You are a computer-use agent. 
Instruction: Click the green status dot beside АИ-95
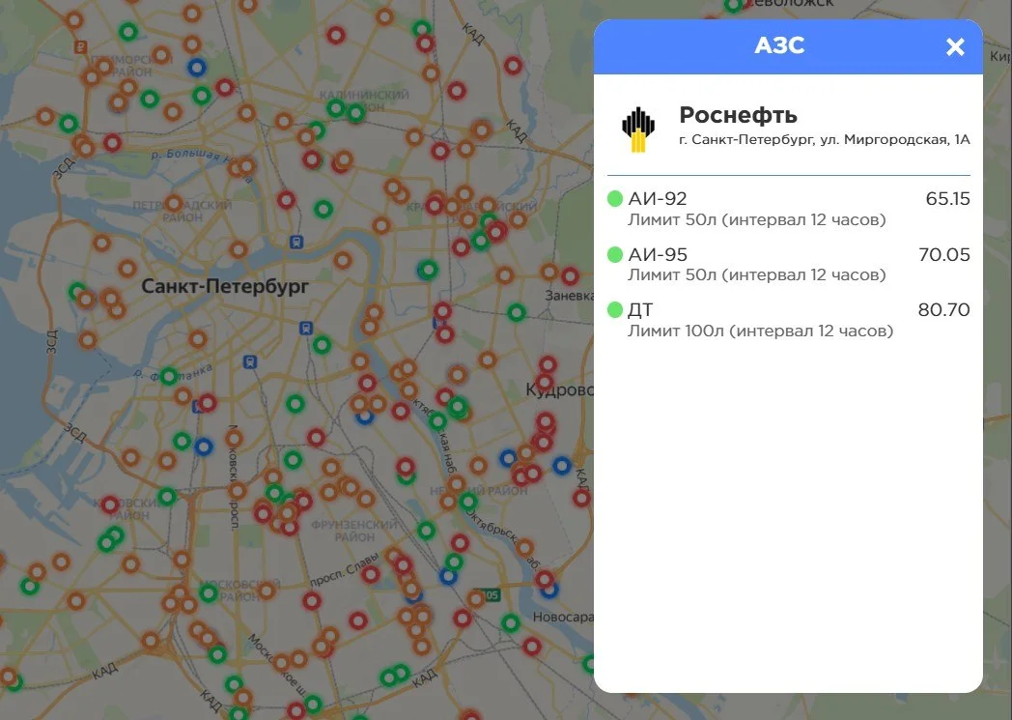pyautogui.click(x=615, y=254)
